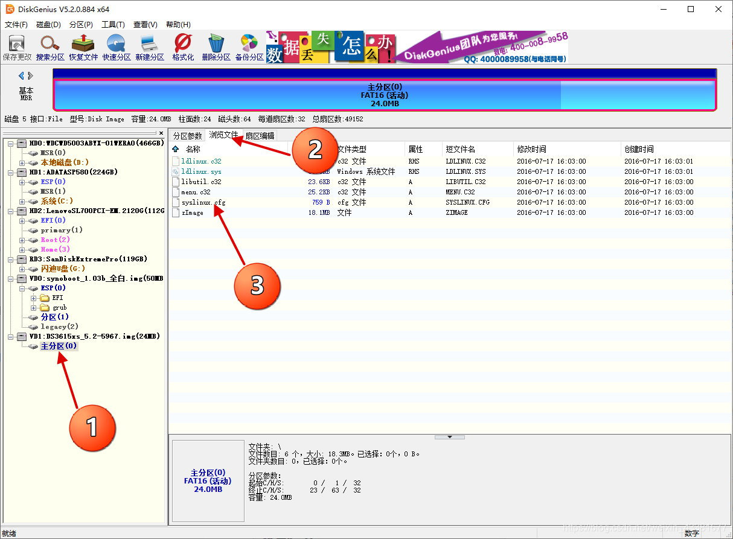Image resolution: width=733 pixels, height=539 pixels.
Task: Select the VD1 DS3615xs image disk icon
Action: 22,336
